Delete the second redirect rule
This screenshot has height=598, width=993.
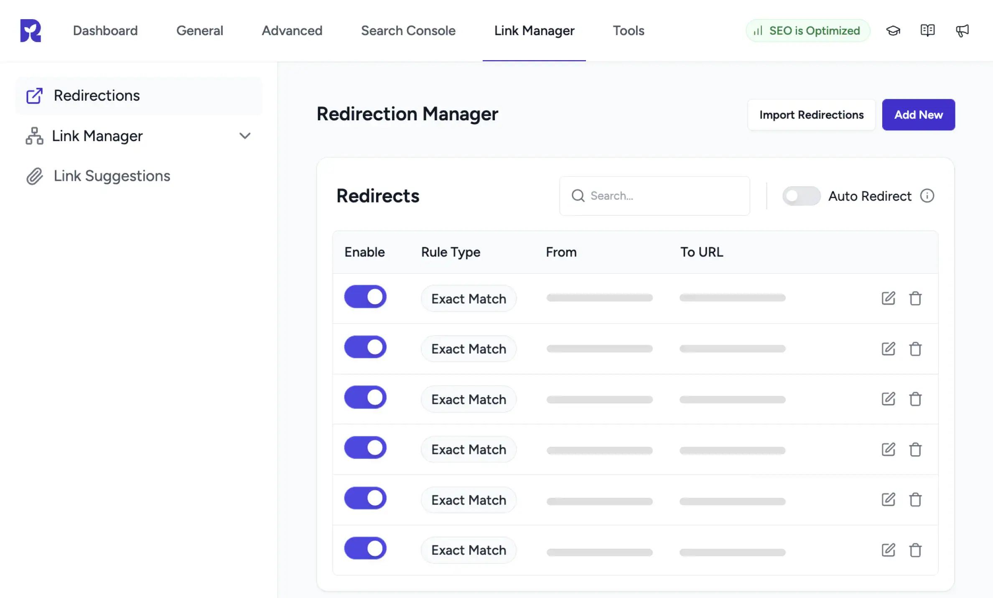(x=915, y=349)
